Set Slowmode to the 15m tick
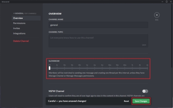The height and width of the screenshot is (108, 173). tap(117, 68)
